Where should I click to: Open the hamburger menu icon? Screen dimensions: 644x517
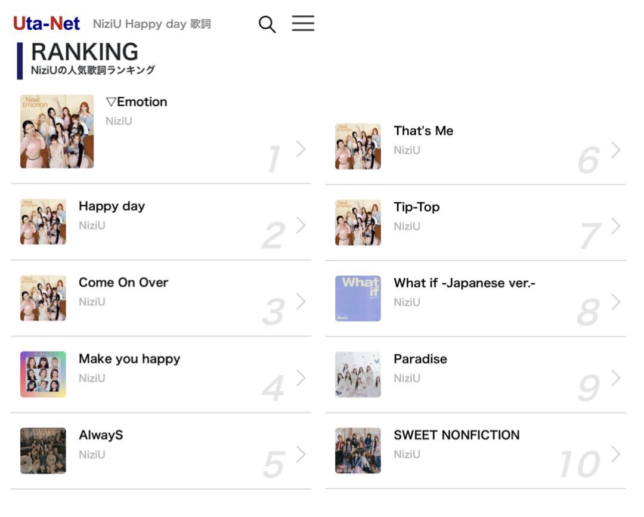pyautogui.click(x=303, y=23)
